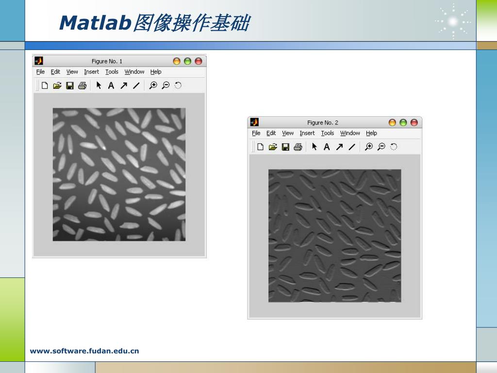Open Edit menu in Figure No. 2
This screenshot has width=497, height=373.
[x=271, y=133]
